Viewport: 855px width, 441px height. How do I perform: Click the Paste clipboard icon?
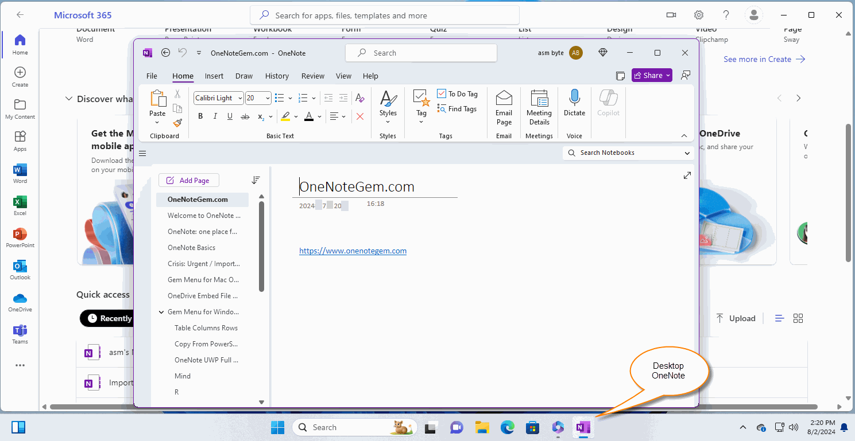point(157,98)
